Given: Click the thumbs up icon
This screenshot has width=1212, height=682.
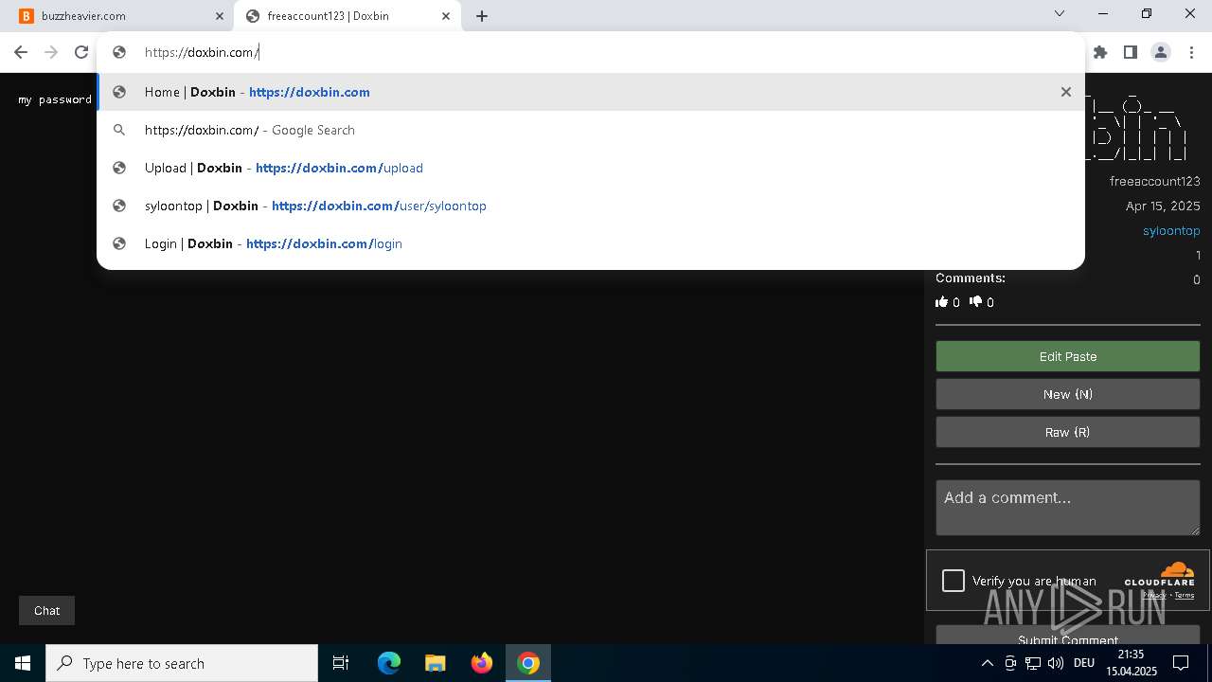Looking at the screenshot, I should pyautogui.click(x=941, y=302).
